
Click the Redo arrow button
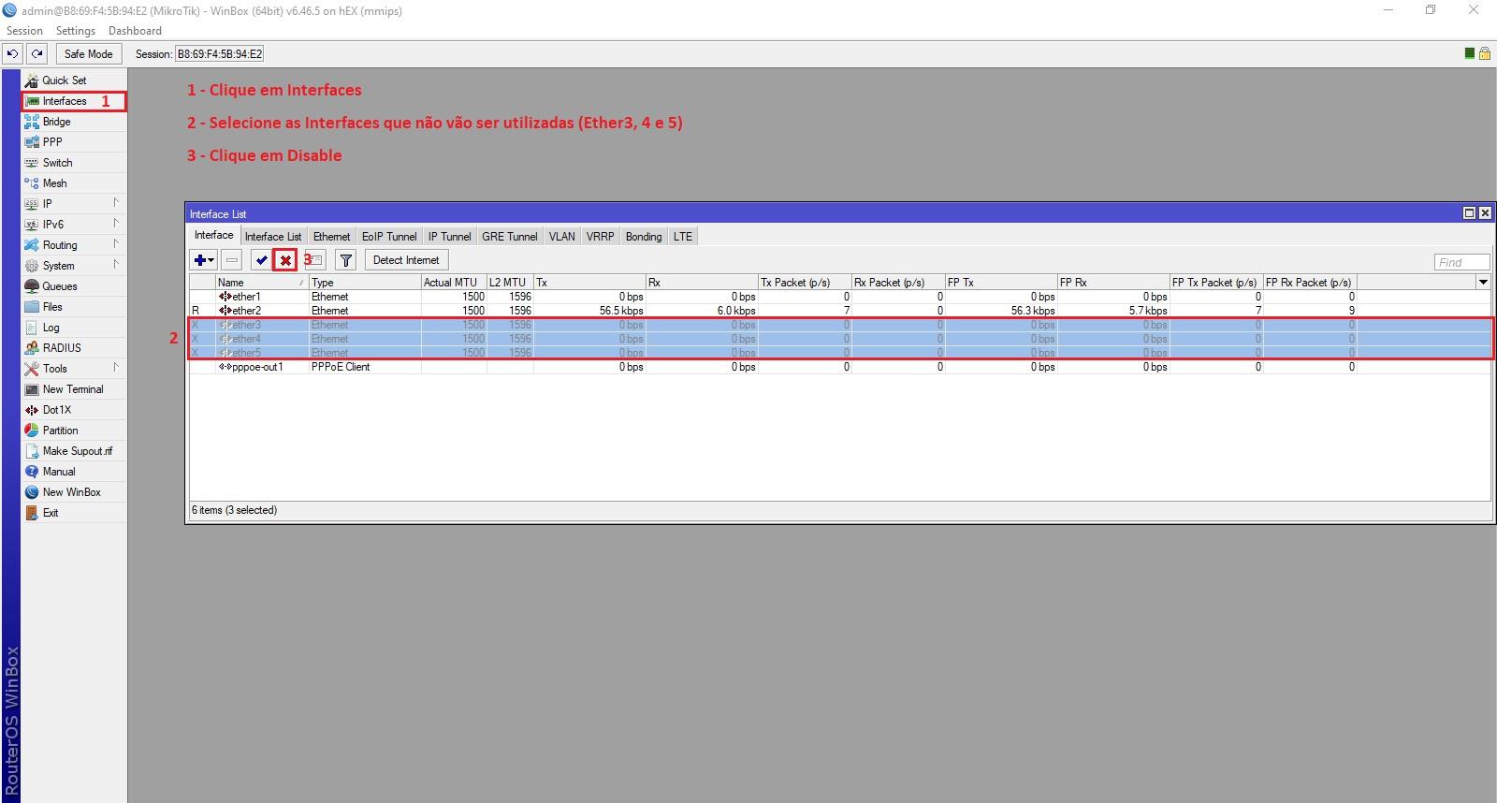tap(37, 53)
